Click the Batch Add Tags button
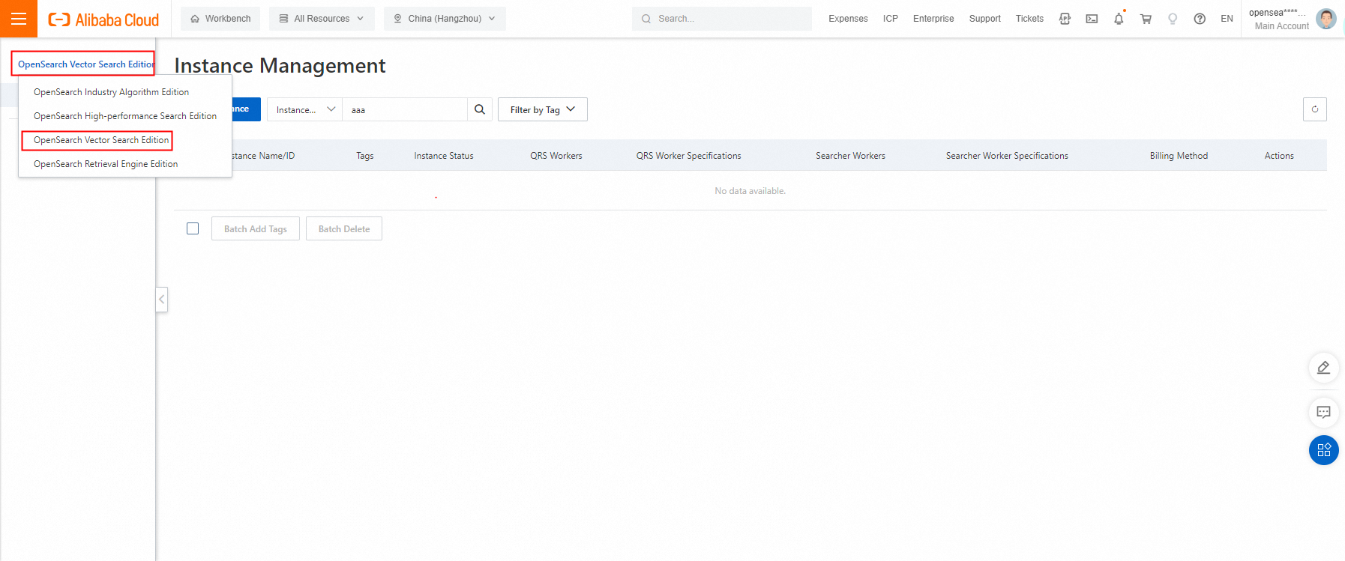The height and width of the screenshot is (561, 1345). [256, 228]
